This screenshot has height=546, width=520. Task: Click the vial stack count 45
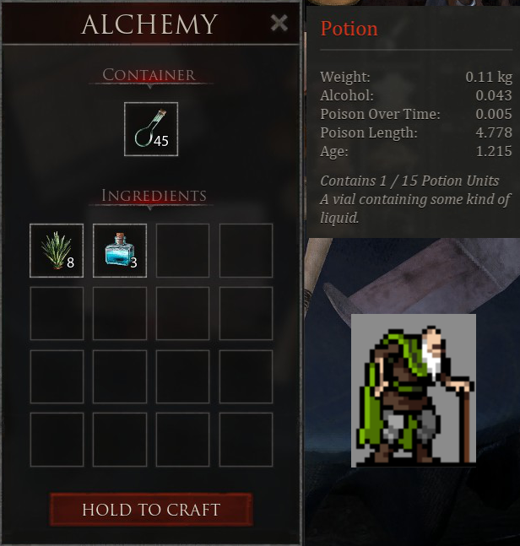coord(161,141)
